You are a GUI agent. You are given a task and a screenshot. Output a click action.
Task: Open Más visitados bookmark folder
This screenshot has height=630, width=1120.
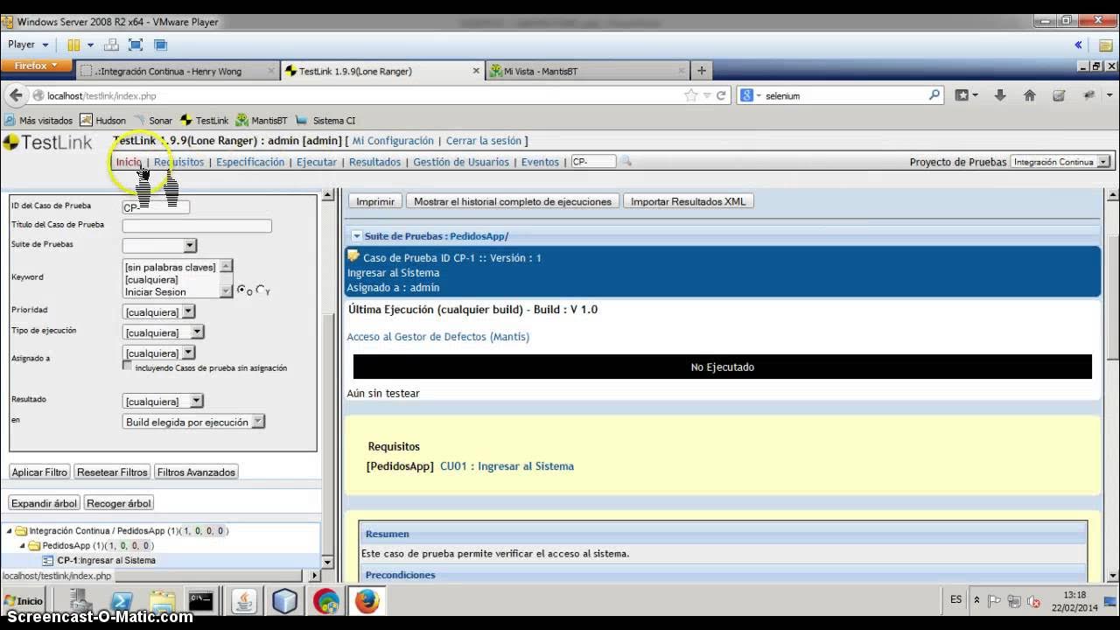(x=38, y=121)
